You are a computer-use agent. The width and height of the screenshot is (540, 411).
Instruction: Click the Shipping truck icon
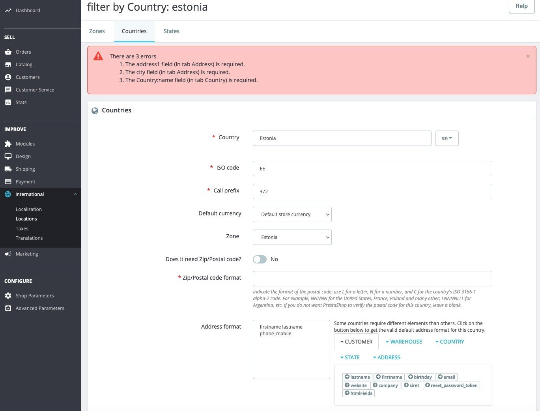pyautogui.click(x=8, y=169)
